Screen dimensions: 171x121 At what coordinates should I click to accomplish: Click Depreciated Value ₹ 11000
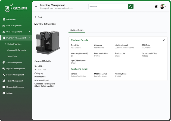[x=145, y=56]
